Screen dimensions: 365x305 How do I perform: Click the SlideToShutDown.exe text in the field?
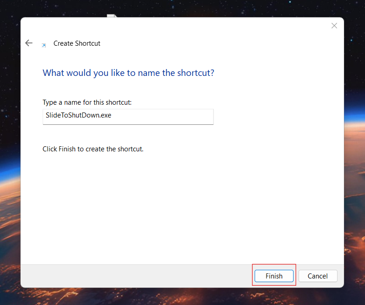pyautogui.click(x=78, y=116)
